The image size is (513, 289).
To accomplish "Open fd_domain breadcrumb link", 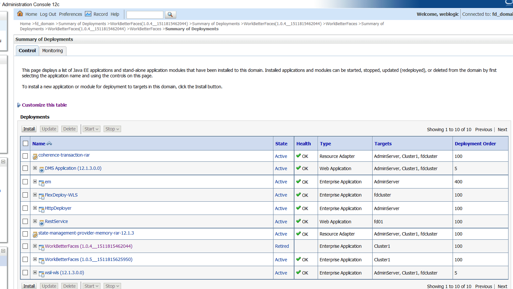I will click(45, 24).
